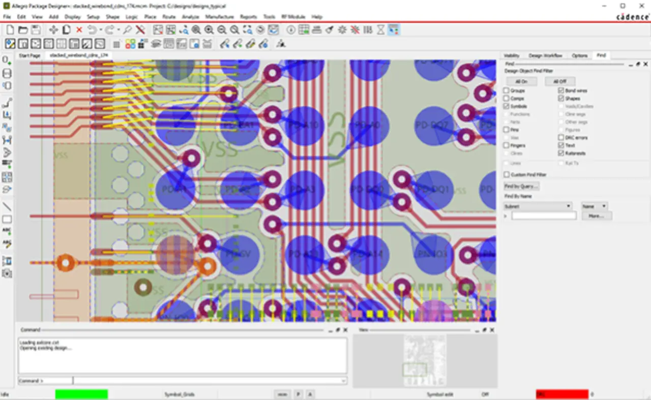Image resolution: width=651 pixels, height=400 pixels.
Task: Click the Find by Query button
Action: [x=521, y=187]
